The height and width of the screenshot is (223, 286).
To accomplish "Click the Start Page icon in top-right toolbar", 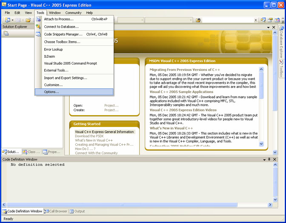I will pyautogui.click(x=277, y=20).
